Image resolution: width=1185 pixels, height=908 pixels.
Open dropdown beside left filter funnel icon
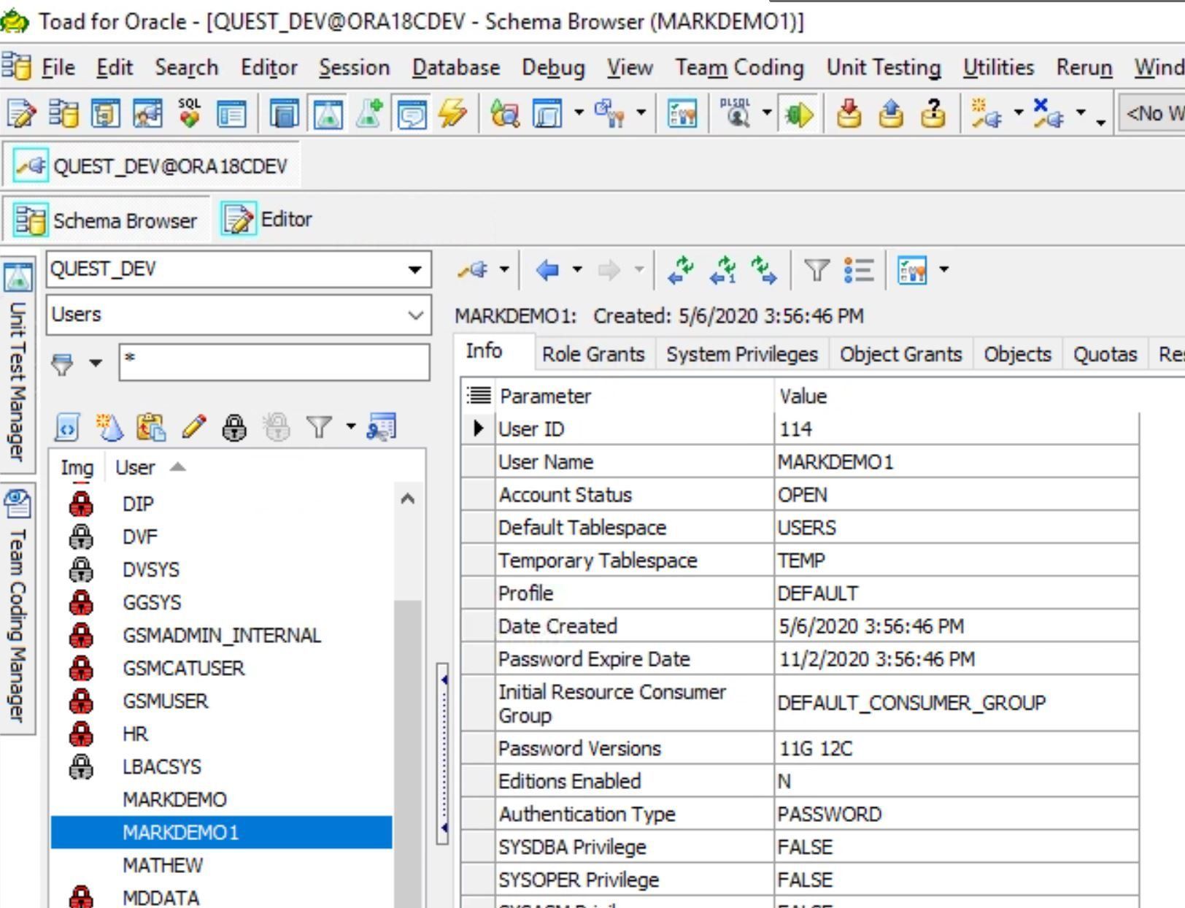(x=96, y=363)
